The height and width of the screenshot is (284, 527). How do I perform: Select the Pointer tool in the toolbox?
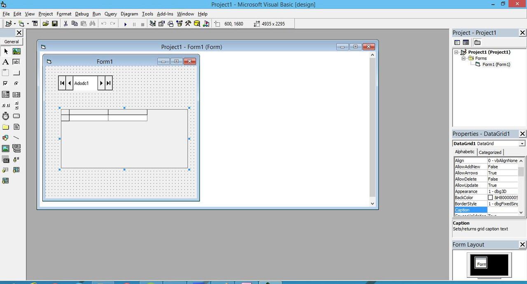point(6,51)
